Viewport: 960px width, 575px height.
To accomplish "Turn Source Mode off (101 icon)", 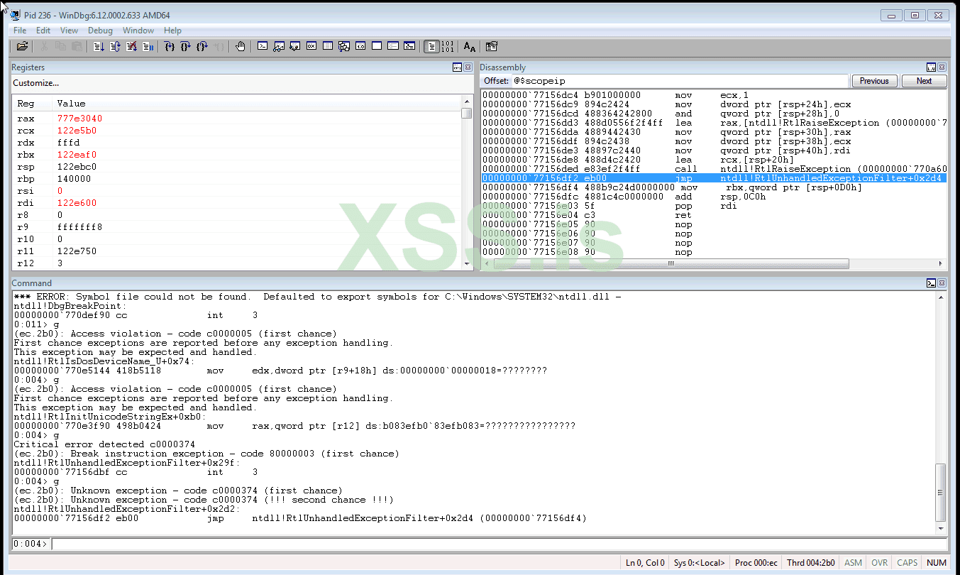I will coord(447,46).
